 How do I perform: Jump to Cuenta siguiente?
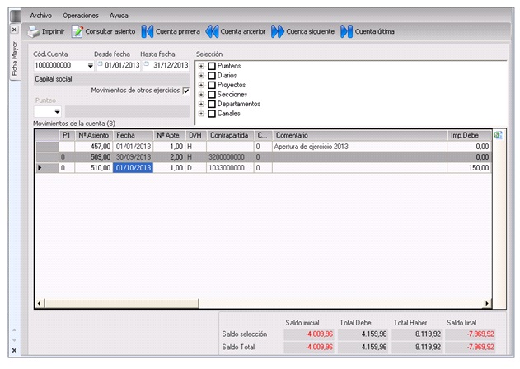tap(278, 32)
